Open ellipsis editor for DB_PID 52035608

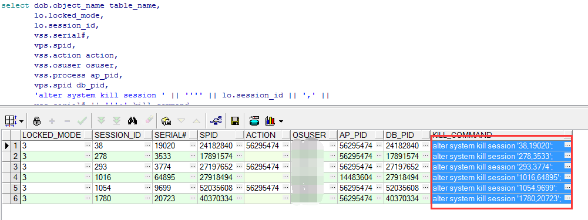click(425, 188)
